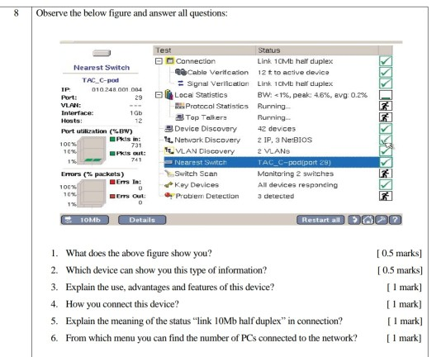
Task: Click the VLAN Discovery icon
Action: [169, 150]
